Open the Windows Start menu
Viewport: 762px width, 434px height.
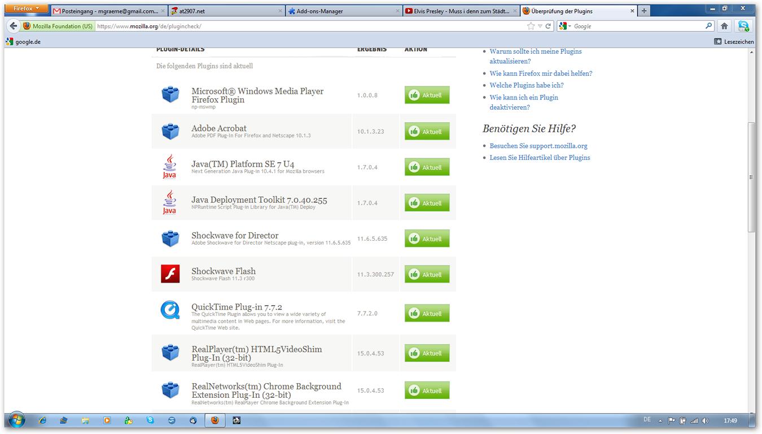[16, 420]
